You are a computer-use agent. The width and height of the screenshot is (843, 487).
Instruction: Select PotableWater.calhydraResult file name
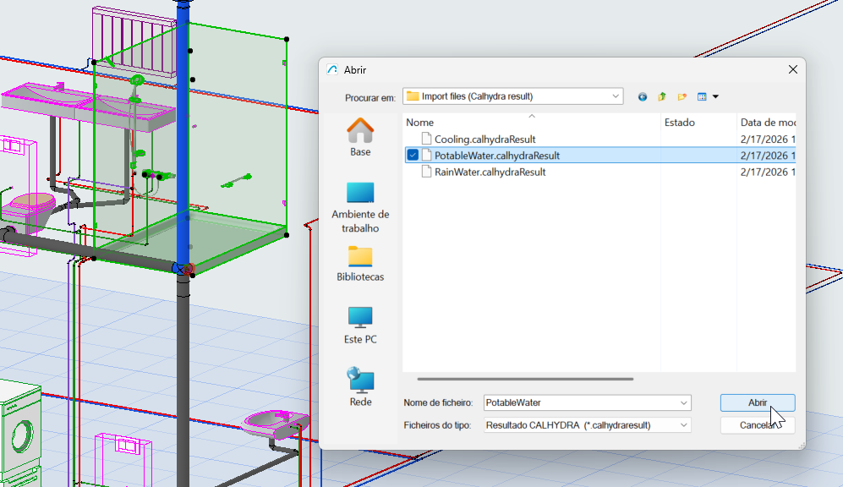pyautogui.click(x=497, y=156)
